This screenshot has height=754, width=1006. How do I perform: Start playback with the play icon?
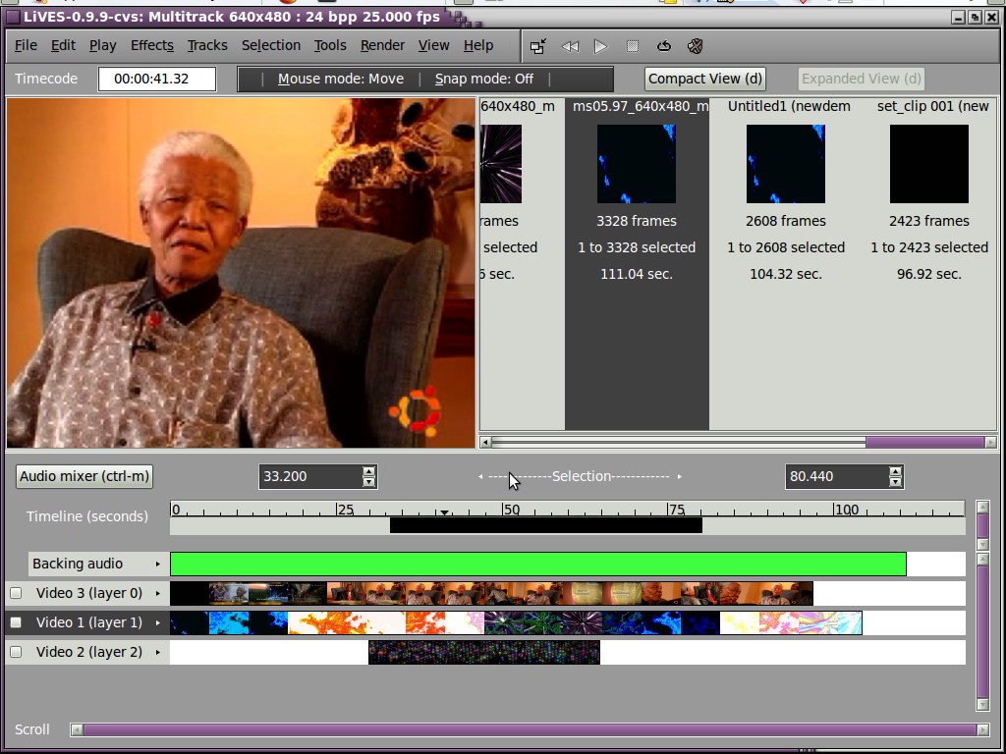point(600,46)
